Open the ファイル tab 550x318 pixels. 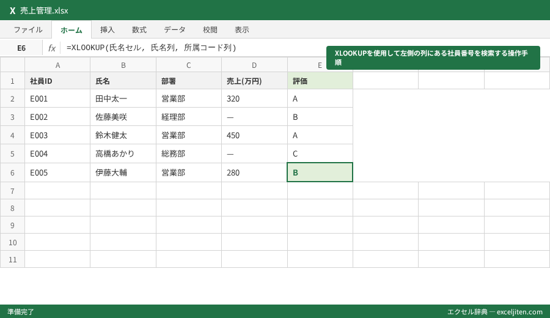click(28, 30)
